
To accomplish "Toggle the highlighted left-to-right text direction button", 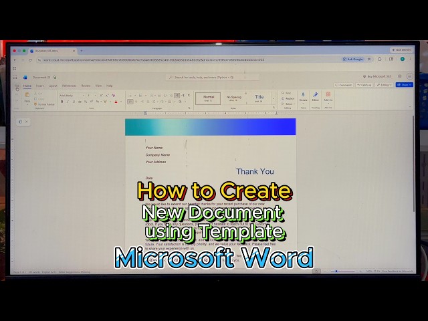I will click(177, 96).
